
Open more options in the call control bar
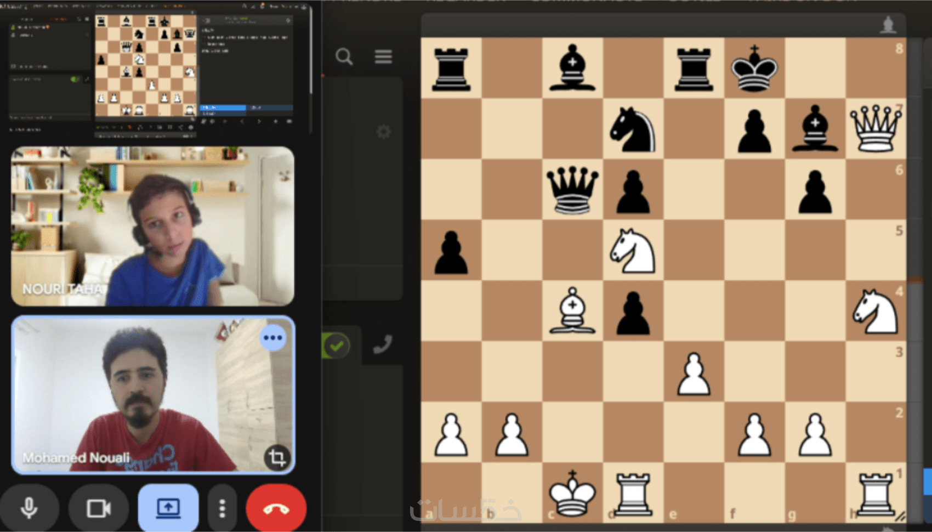[222, 508]
